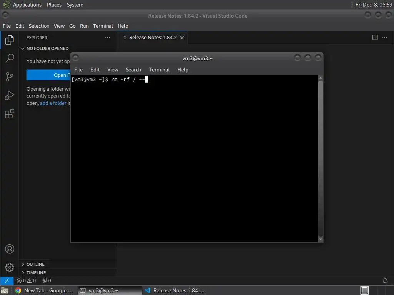Open the Applications menu in top panel

pos(27,5)
